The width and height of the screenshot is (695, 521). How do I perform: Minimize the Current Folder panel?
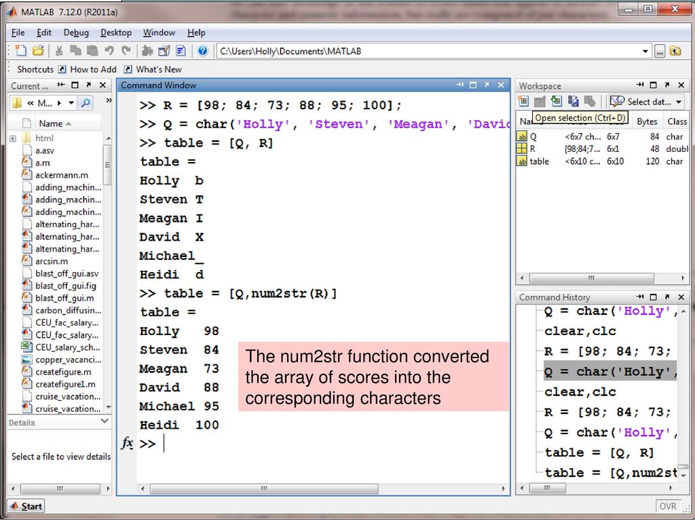[61, 85]
